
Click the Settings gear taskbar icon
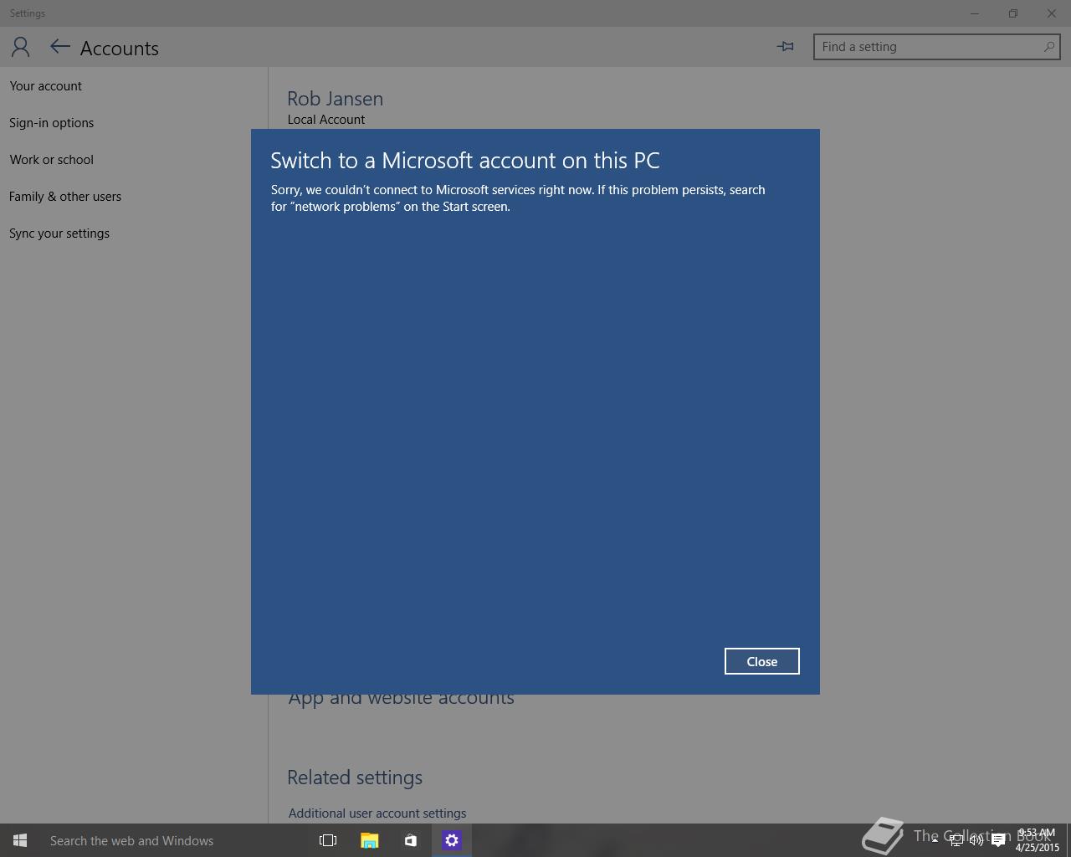click(452, 840)
